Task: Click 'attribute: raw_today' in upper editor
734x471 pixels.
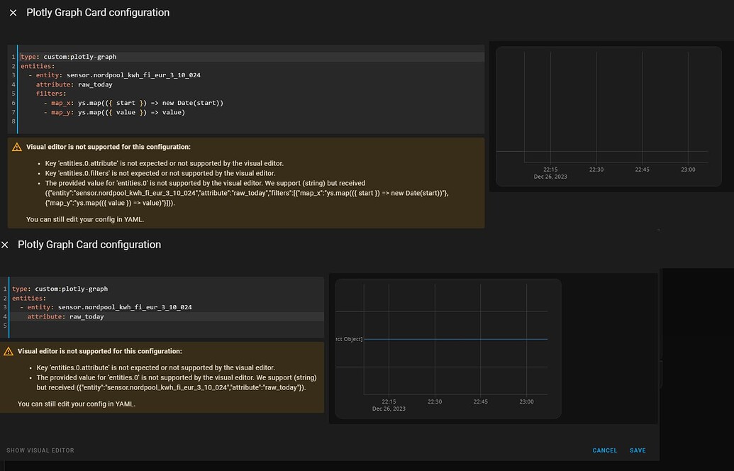Action: click(74, 84)
